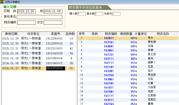This screenshot has width=179, height=105.
Task: Click material code 163111
Action: point(109,59)
